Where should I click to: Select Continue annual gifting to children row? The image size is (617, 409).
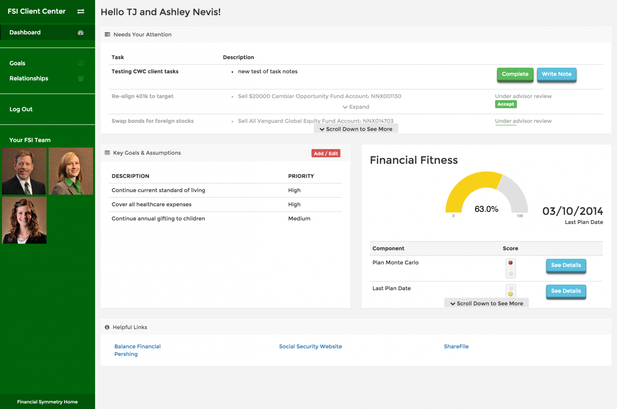tap(225, 219)
